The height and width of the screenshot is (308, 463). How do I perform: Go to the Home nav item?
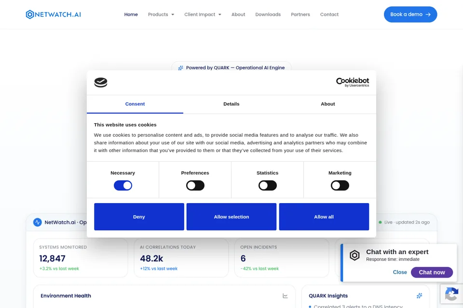coord(131,14)
